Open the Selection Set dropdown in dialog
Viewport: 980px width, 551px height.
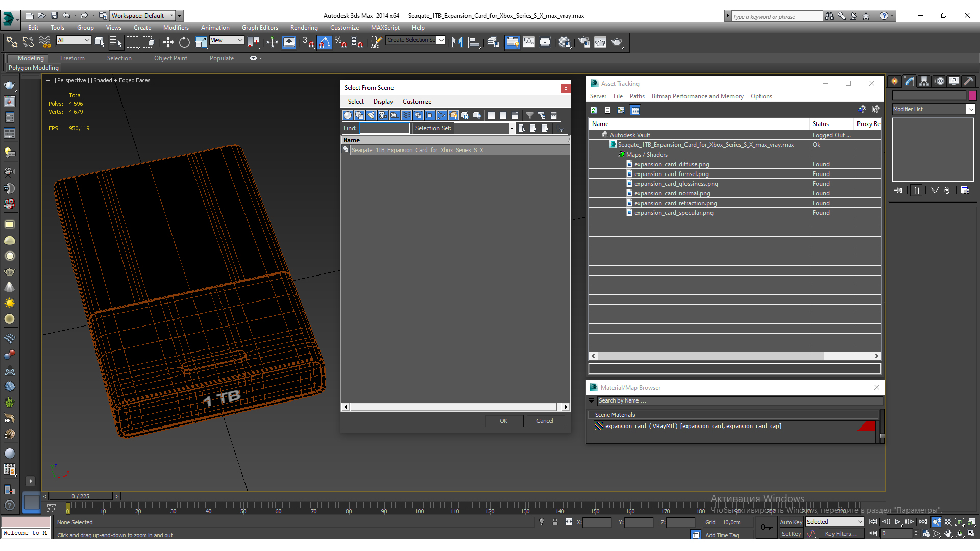511,129
